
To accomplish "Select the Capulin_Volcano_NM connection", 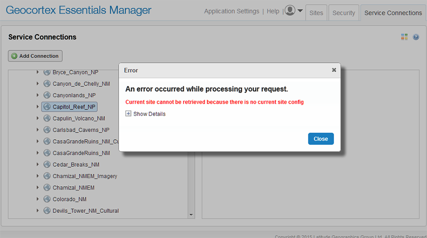I will (79, 119).
